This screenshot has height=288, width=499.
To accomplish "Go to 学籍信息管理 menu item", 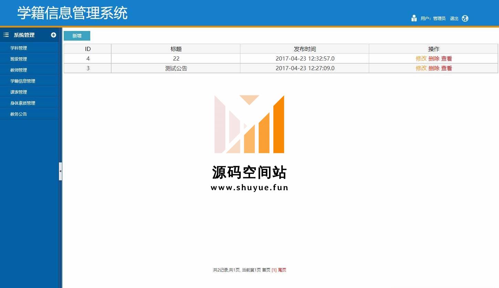I will 23,81.
